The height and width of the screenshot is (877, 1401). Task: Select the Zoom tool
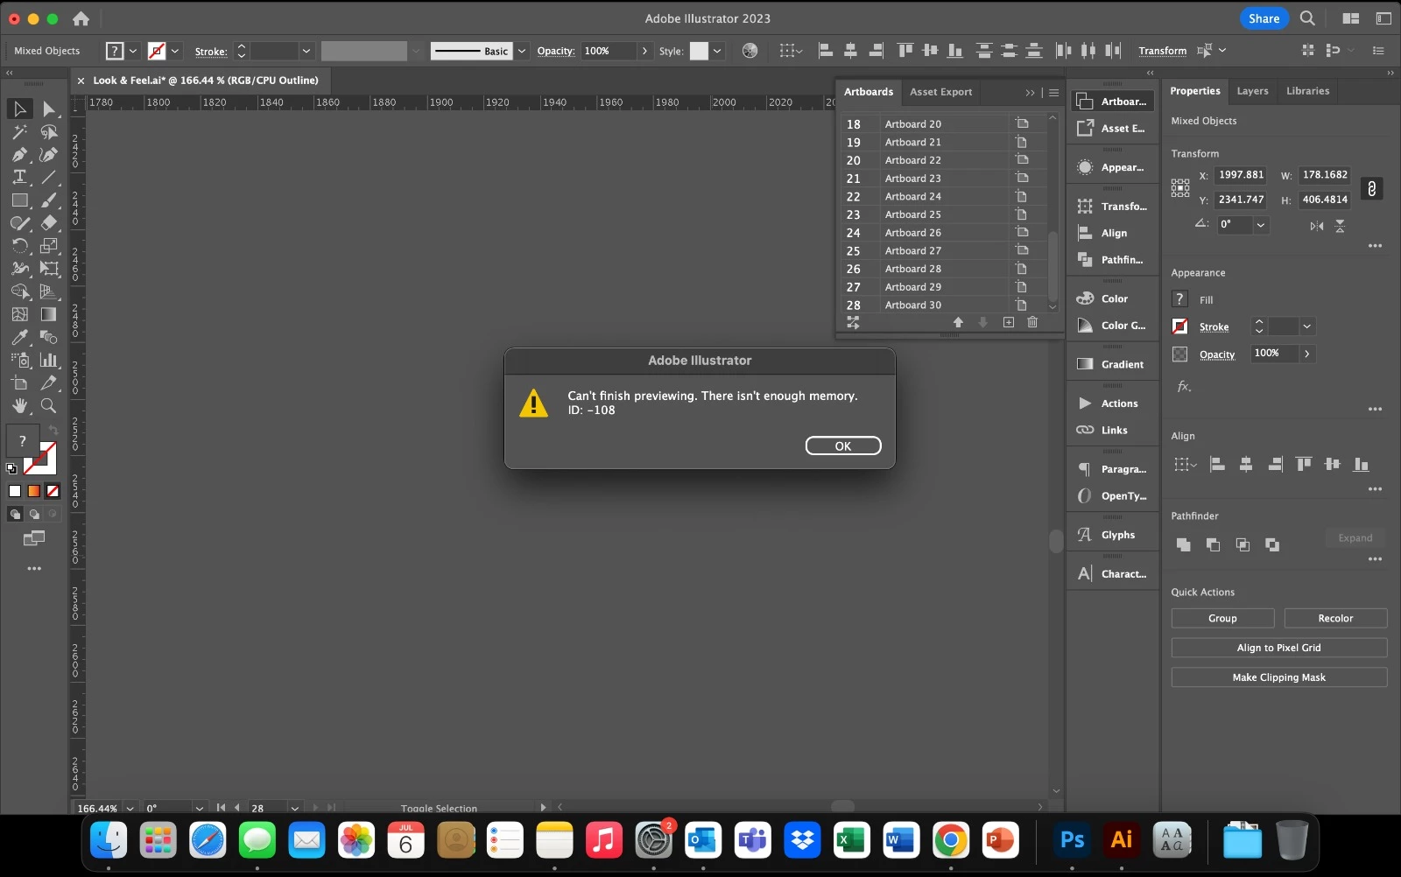coord(49,405)
